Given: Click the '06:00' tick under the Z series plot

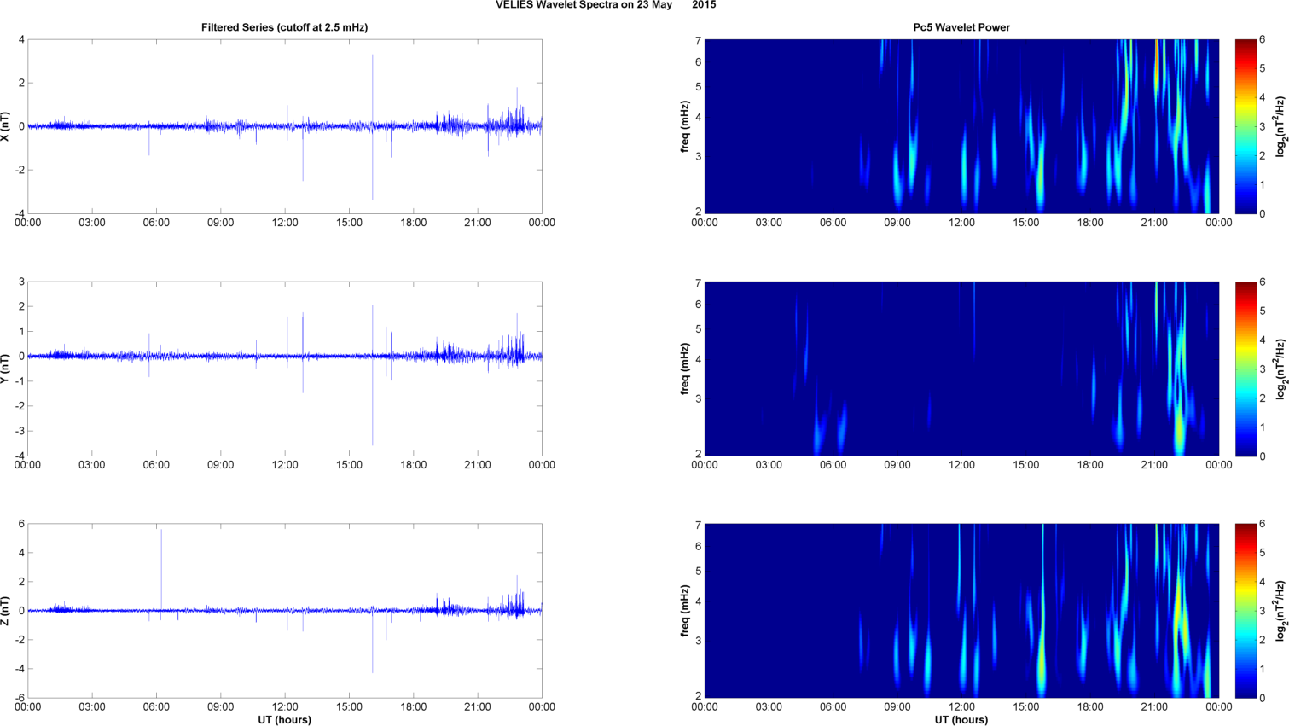Looking at the screenshot, I should click(x=156, y=707).
